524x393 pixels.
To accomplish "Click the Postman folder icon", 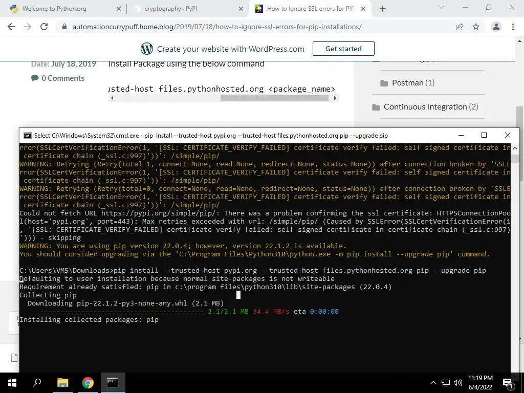I will click(384, 83).
